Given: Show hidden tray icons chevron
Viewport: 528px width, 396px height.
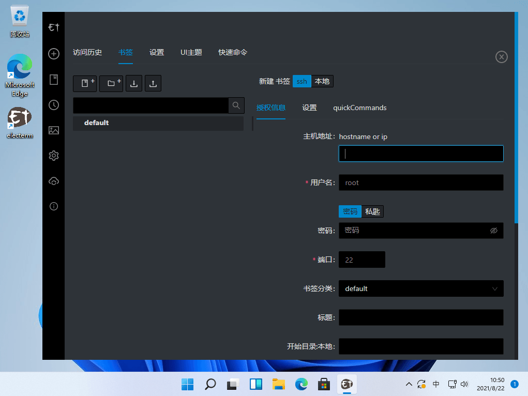Looking at the screenshot, I should pos(409,384).
